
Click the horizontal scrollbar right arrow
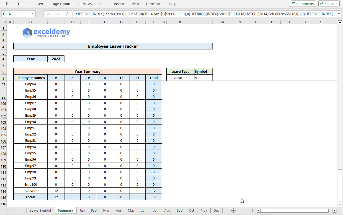click(x=335, y=211)
